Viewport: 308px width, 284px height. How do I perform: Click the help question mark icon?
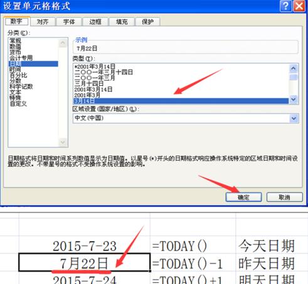[x=285, y=6]
